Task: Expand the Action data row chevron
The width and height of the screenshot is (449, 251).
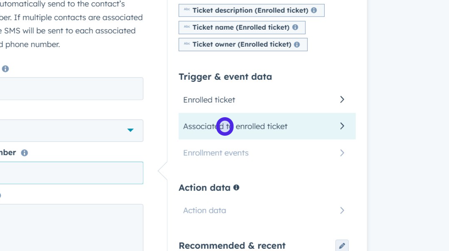Action: click(x=342, y=211)
